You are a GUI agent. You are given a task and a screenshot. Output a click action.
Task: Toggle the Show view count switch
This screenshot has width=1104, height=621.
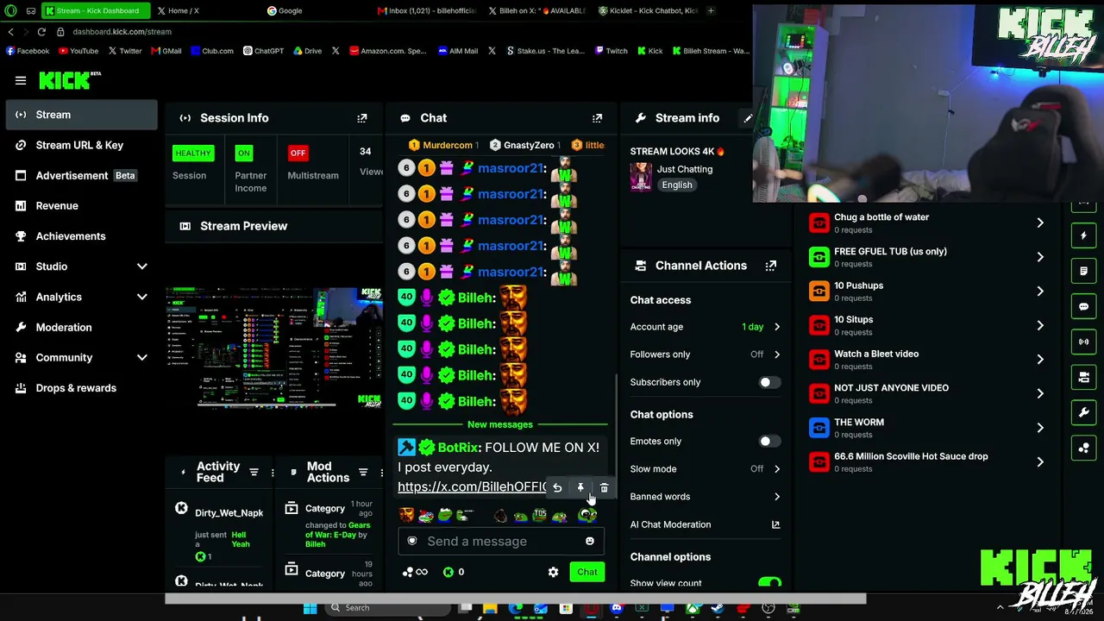[769, 584]
